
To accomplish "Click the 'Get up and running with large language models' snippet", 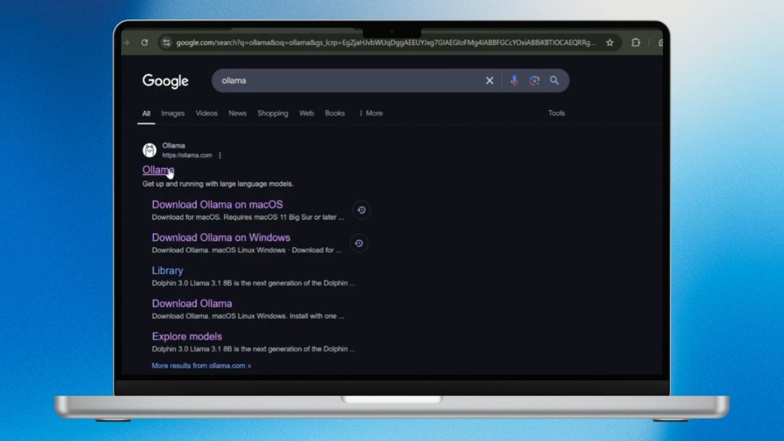I will [x=218, y=184].
